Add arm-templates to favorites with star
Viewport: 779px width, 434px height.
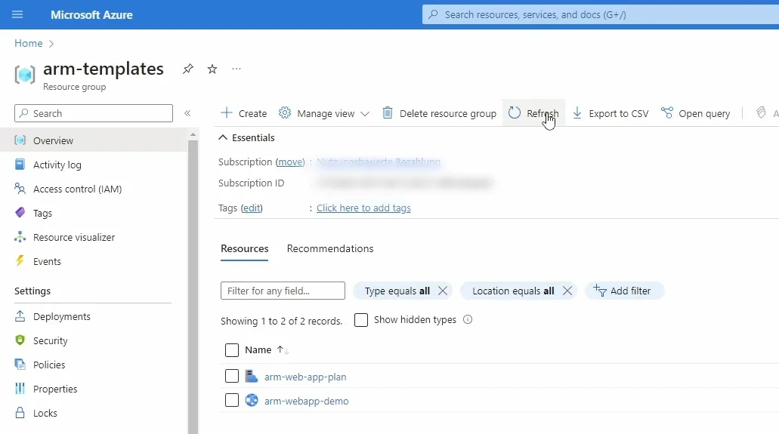tap(212, 69)
